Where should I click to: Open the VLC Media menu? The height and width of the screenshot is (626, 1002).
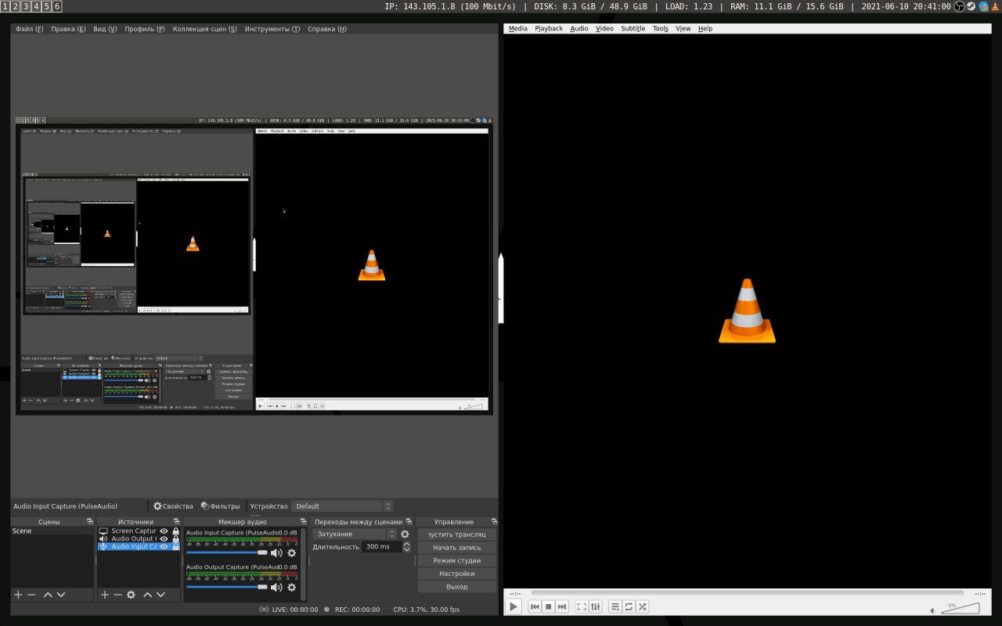pos(518,29)
